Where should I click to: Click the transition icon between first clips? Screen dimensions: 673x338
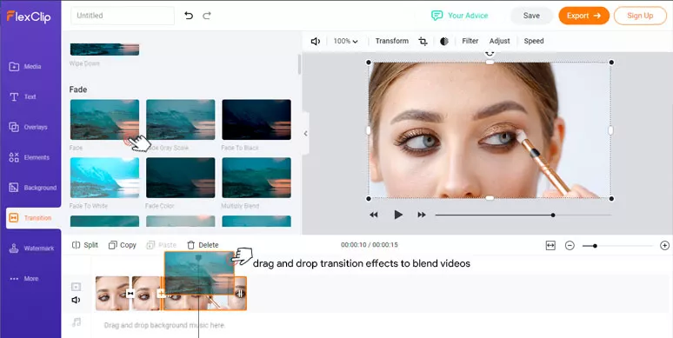[x=130, y=294]
